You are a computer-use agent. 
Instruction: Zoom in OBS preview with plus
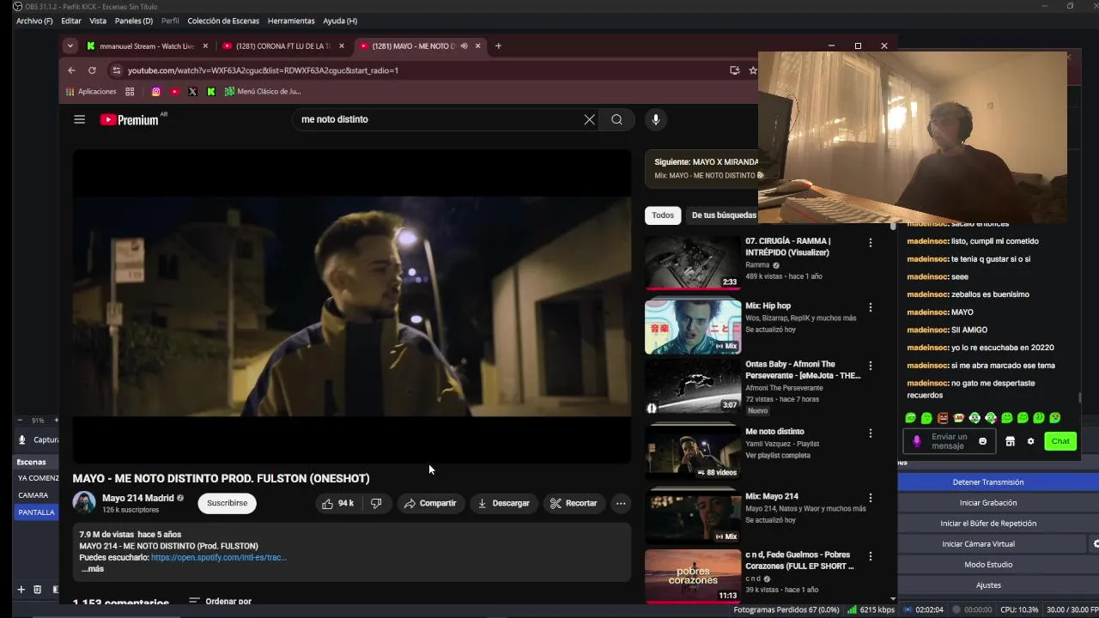click(x=57, y=421)
